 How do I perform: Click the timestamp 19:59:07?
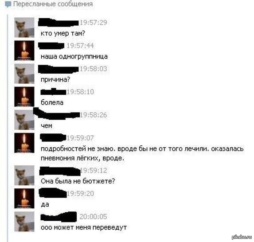80,138
